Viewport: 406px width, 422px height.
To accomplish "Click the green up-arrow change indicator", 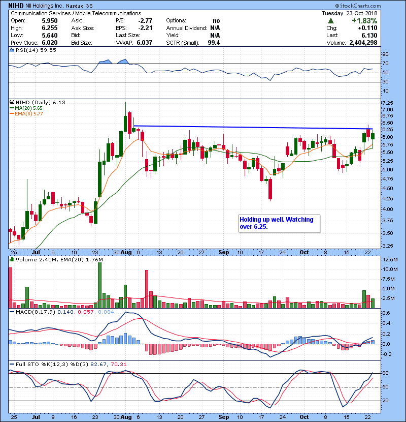I will click(331, 20).
